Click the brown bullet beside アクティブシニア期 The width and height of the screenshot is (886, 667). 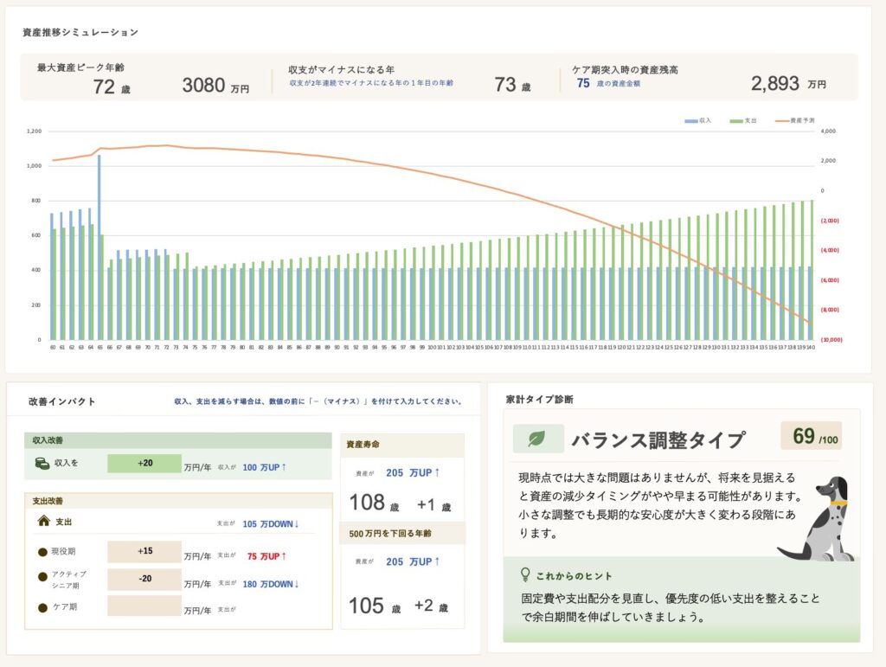tap(42, 579)
